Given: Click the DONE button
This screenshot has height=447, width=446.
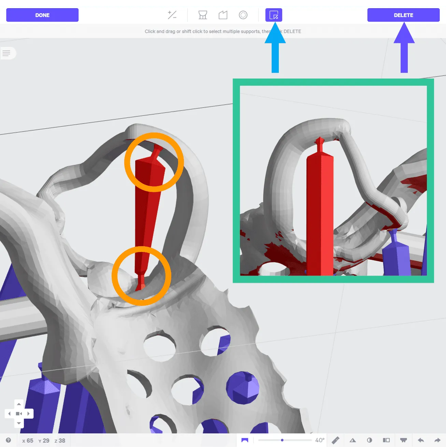Looking at the screenshot, I should (42, 15).
